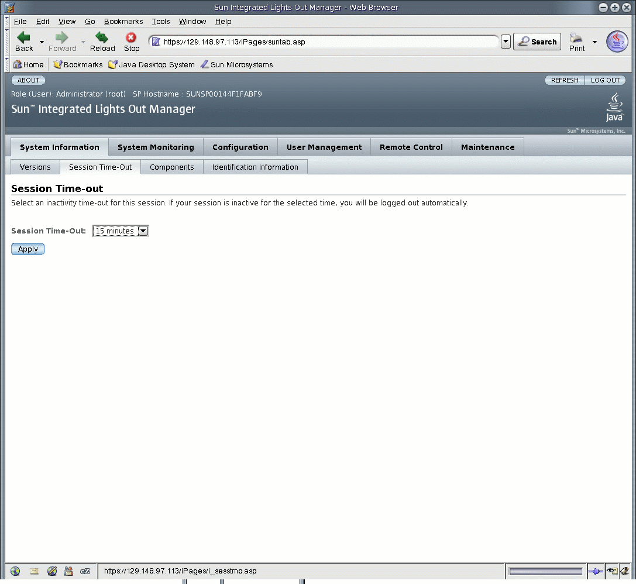The image size is (636, 584).
Task: Open the Go menu
Action: click(90, 22)
